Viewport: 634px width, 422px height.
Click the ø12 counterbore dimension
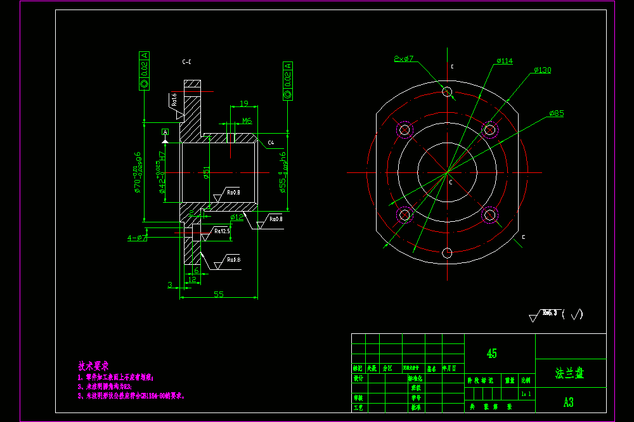pyautogui.click(x=237, y=217)
